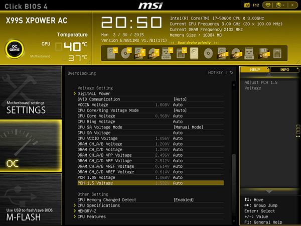Screen dimensions: 301x226
Task: Close the BIOS with the X button
Action: click(292, 5)
